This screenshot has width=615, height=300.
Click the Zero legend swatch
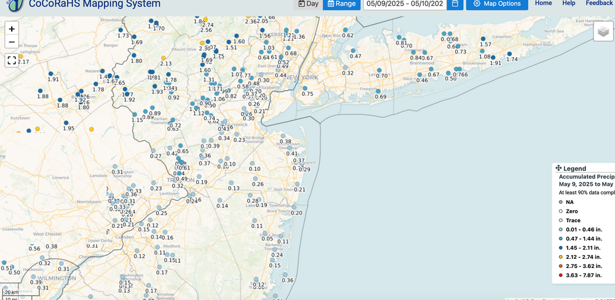pyautogui.click(x=560, y=211)
